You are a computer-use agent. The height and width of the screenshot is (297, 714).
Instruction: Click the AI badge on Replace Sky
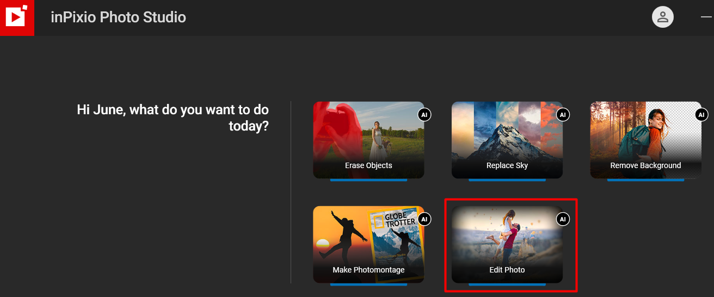point(563,115)
